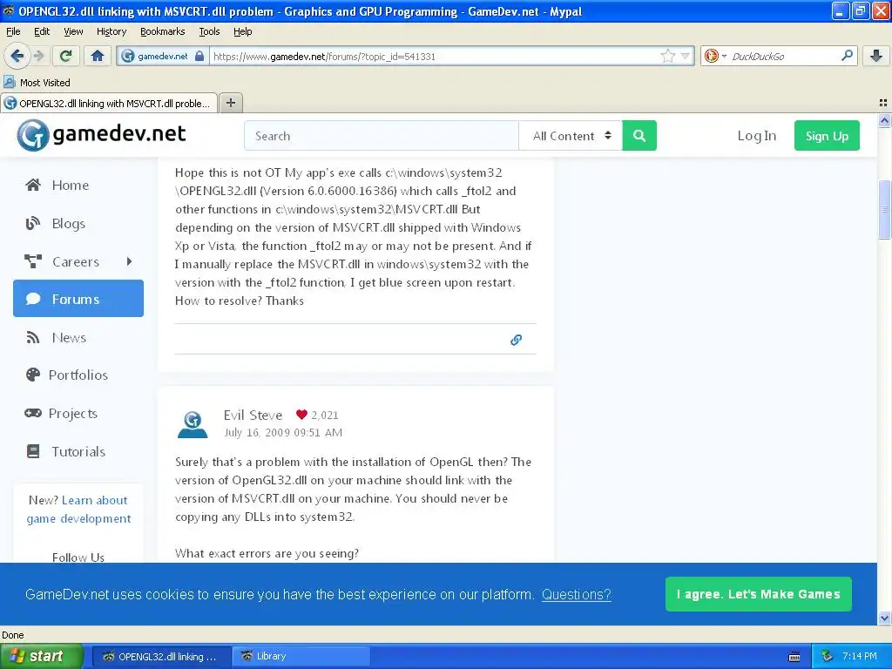
Task: Click the Learn about game development link
Action: click(79, 509)
